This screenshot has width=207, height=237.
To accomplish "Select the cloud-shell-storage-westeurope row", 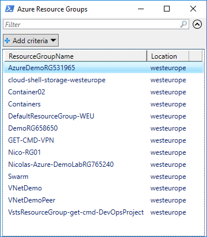I will point(103,80).
